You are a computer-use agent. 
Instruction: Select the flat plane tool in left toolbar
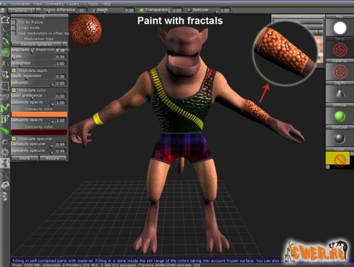tap(5, 97)
